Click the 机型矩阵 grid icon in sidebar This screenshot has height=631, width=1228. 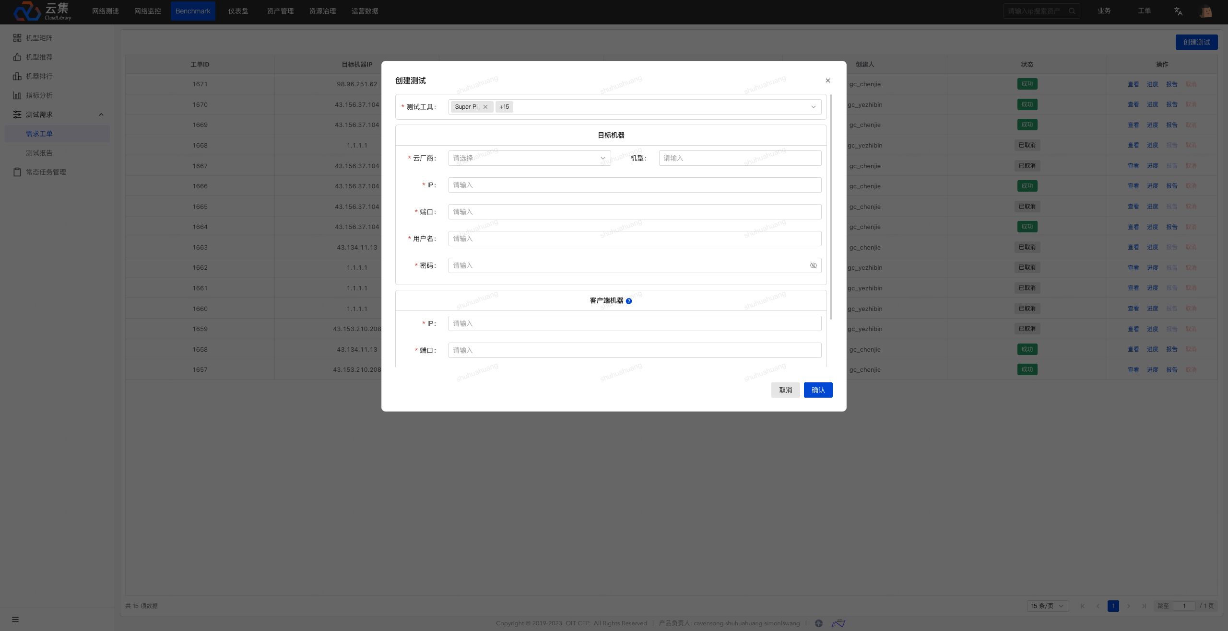pyautogui.click(x=17, y=38)
